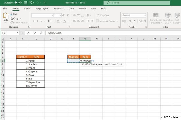This screenshot has width=181, height=120.
Task: Click the Cut scissors icon
Action: click(11, 14)
